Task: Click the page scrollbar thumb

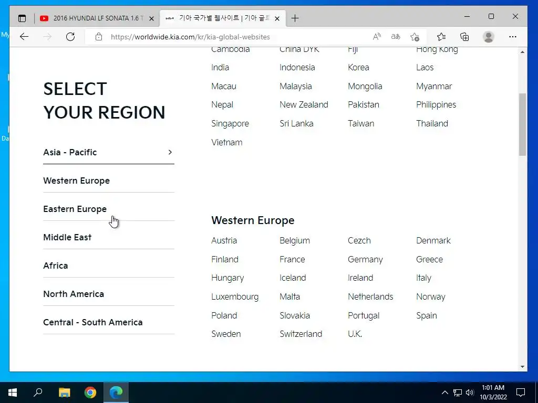Action: [522, 124]
